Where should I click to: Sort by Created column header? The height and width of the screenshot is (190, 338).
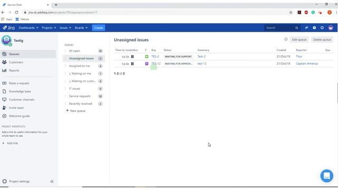pyautogui.click(x=281, y=50)
